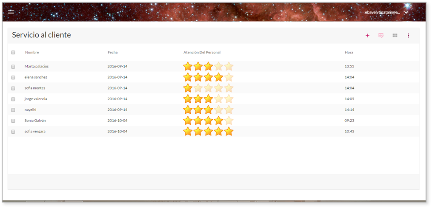Click the ebavelvonatam account email
432x208 pixels.
tap(382, 12)
